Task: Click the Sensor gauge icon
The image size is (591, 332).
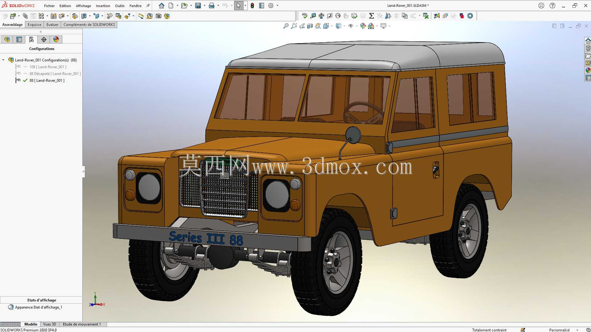Action: pos(338,16)
